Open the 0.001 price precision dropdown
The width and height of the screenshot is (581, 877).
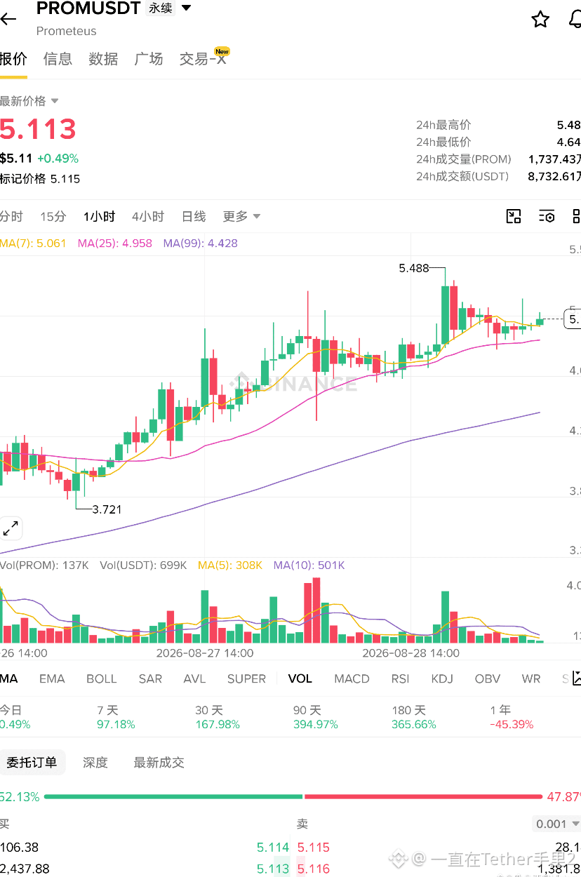pyautogui.click(x=556, y=824)
